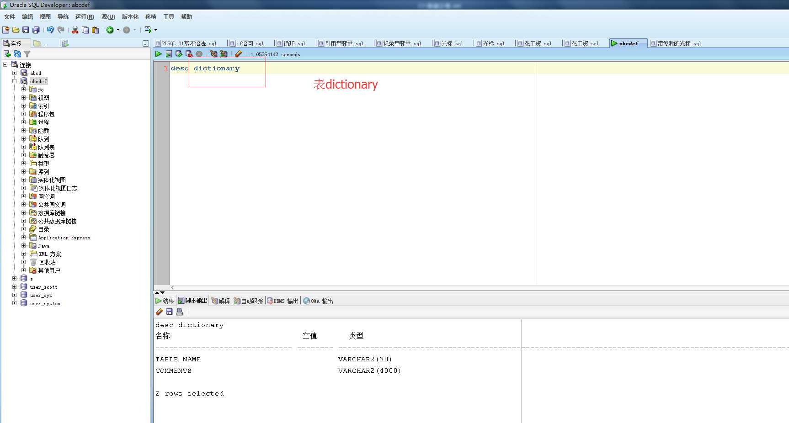Select the 程序包 packages tree item
789x423 pixels.
(x=46, y=114)
